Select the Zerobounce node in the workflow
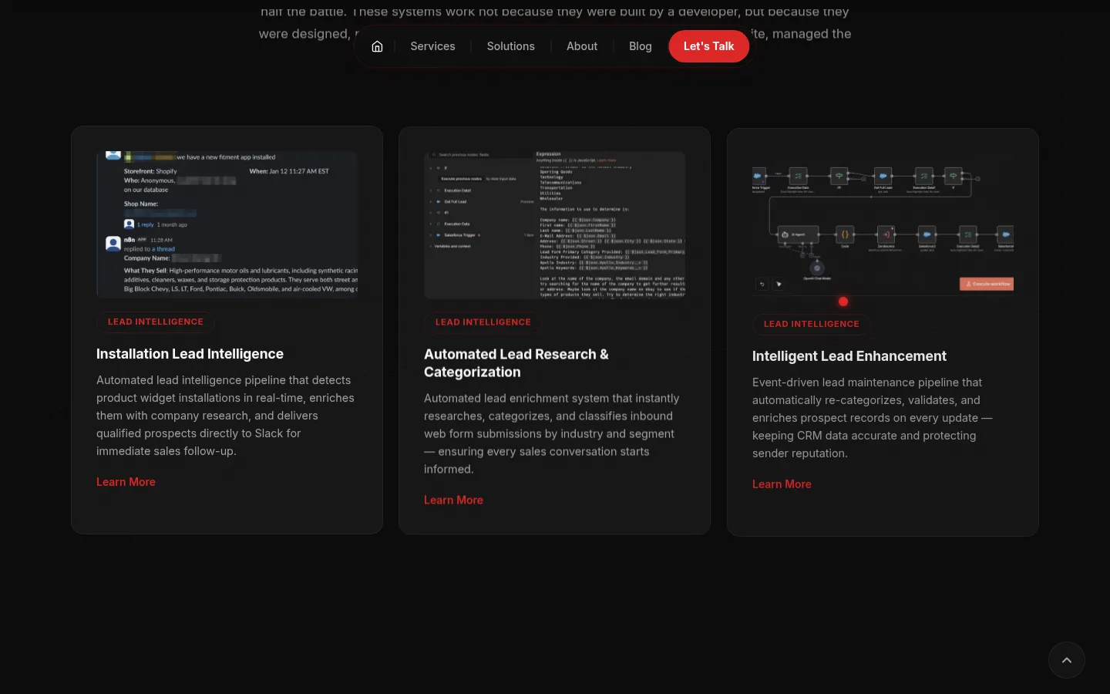This screenshot has height=694, width=1110. pos(886,234)
